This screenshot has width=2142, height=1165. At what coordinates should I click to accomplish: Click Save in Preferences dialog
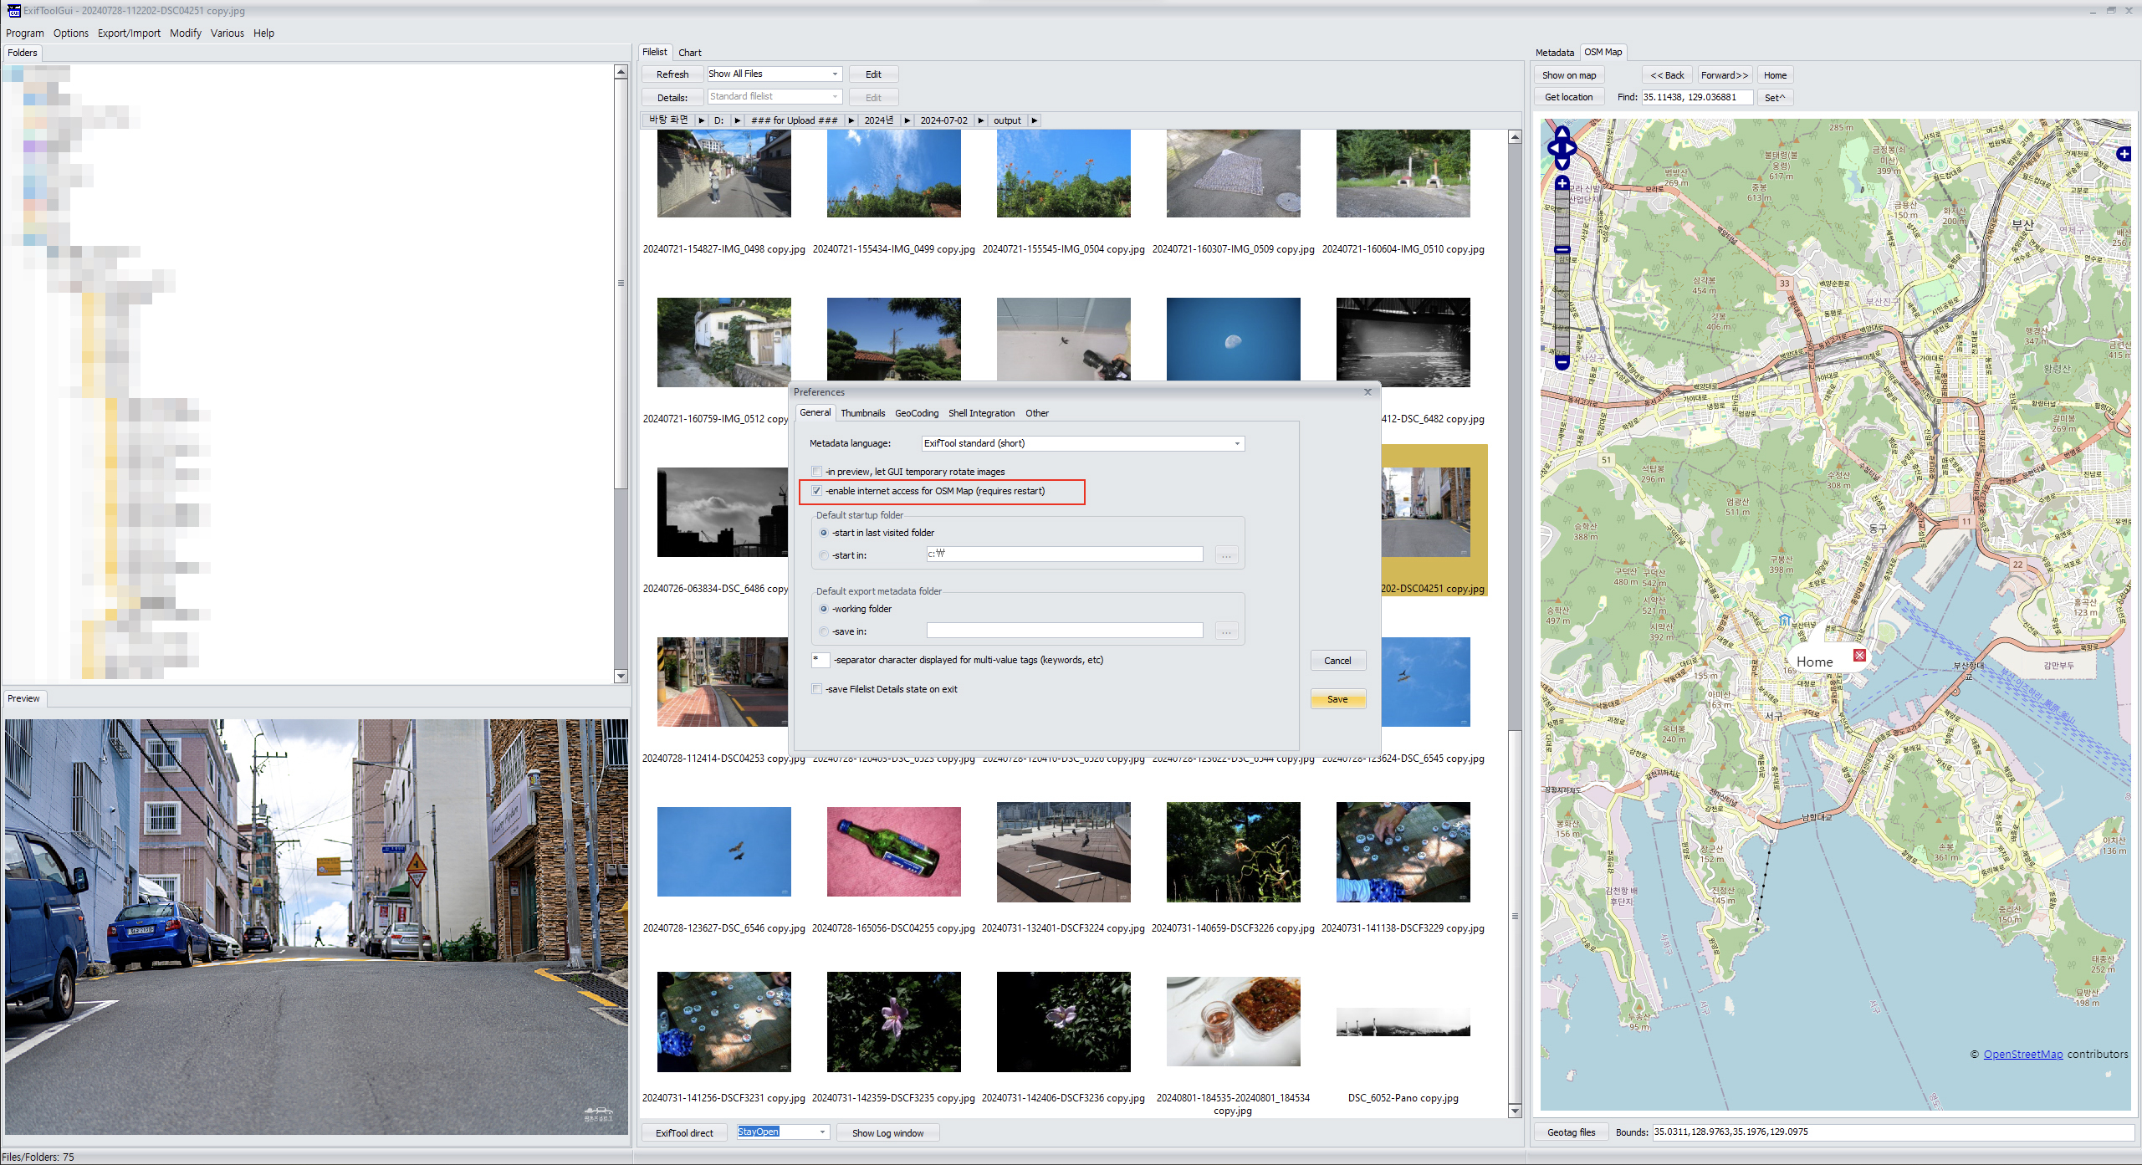pyautogui.click(x=1337, y=699)
